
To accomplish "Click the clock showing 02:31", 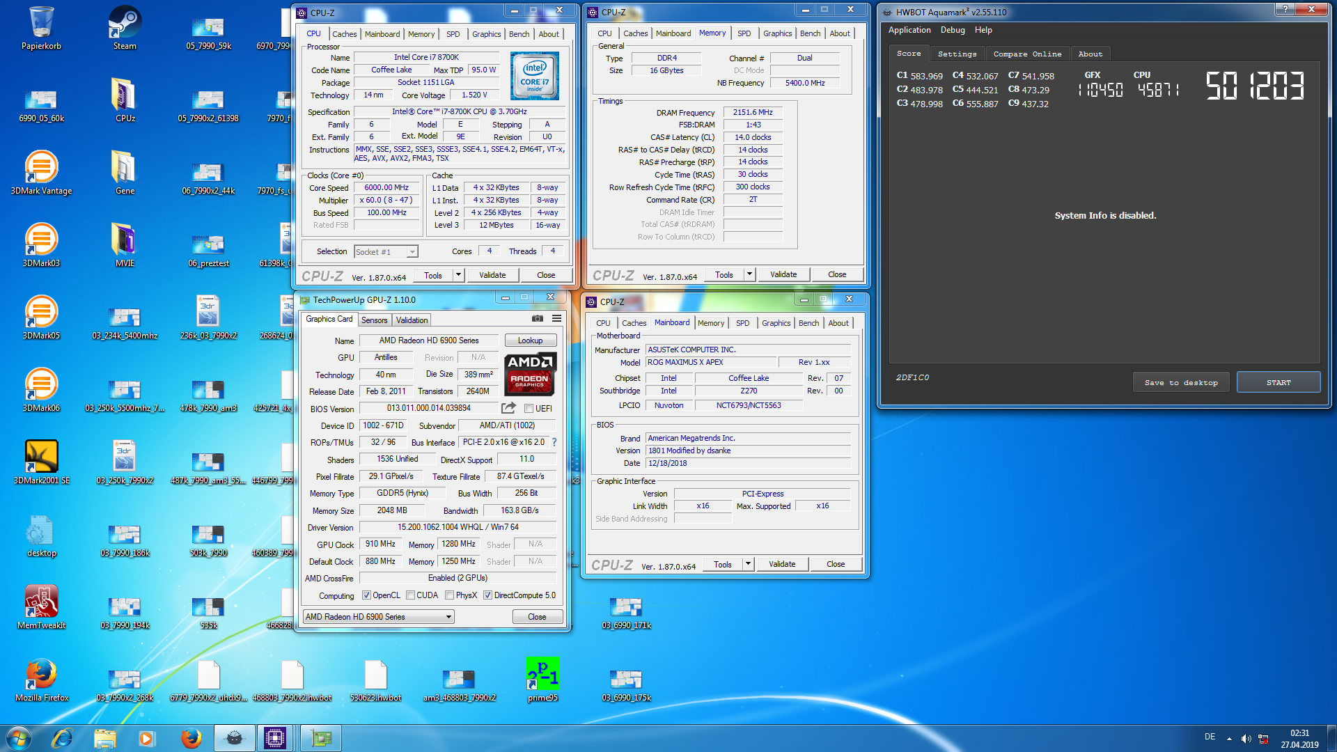I will coord(1299,733).
